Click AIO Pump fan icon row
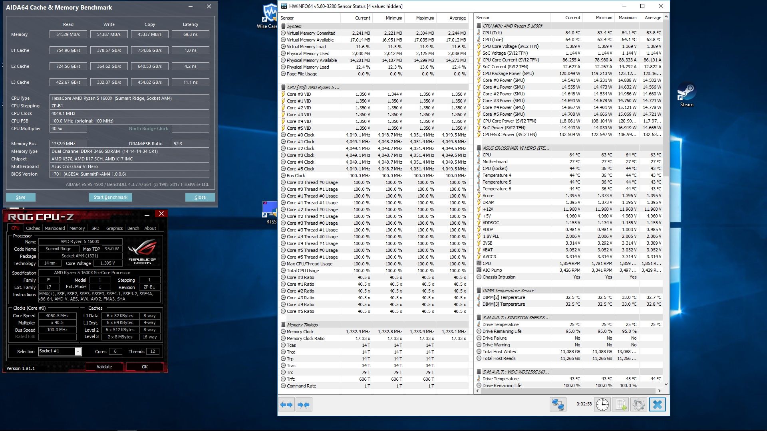Viewport: 767px width, 431px height. click(x=479, y=270)
